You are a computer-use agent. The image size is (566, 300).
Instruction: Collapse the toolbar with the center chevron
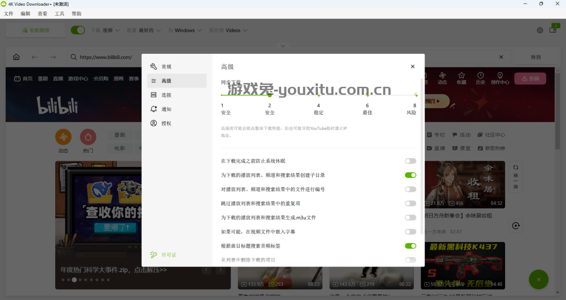click(283, 46)
